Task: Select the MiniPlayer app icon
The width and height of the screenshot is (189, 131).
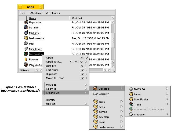Action: tap(26, 49)
